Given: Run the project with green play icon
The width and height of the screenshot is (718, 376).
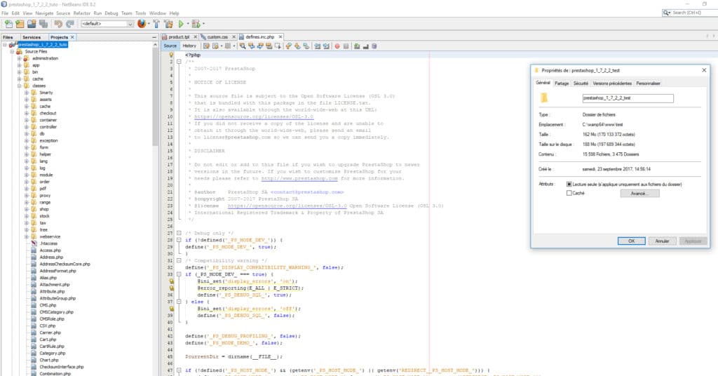Looking at the screenshot, I should tap(181, 24).
